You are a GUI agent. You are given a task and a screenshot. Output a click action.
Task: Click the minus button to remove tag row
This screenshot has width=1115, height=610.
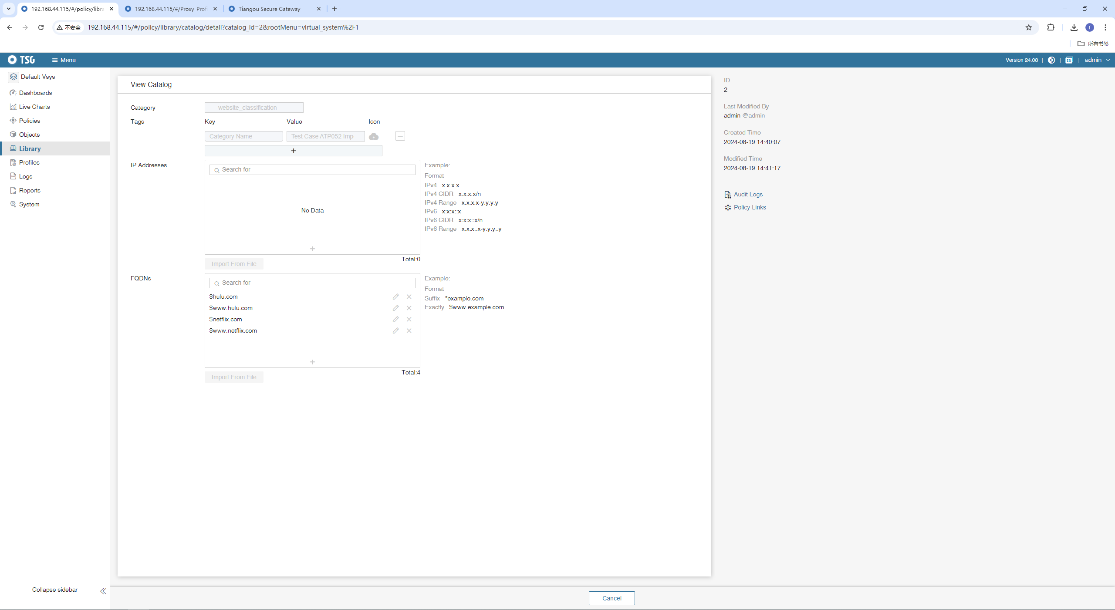point(400,136)
